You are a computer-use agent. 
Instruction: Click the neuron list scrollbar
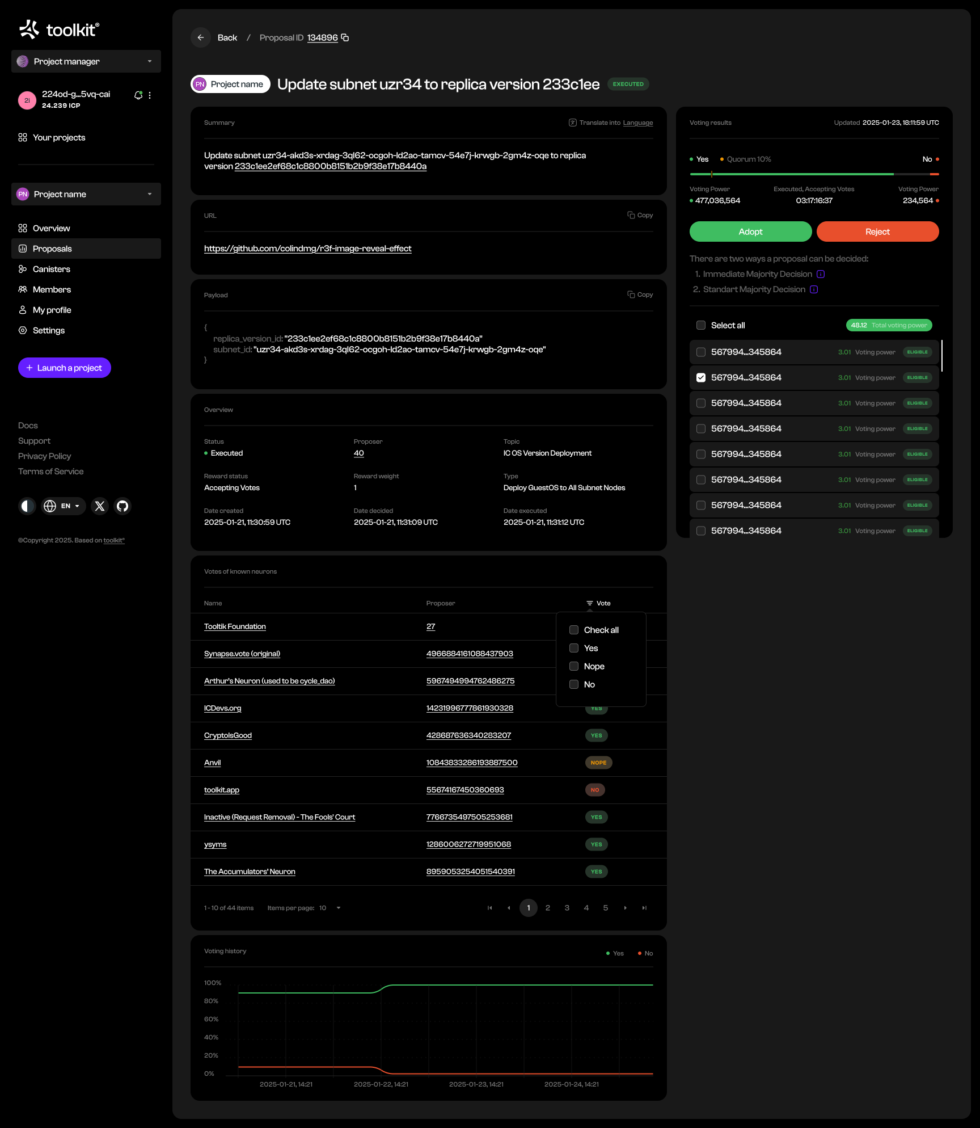[x=941, y=356]
